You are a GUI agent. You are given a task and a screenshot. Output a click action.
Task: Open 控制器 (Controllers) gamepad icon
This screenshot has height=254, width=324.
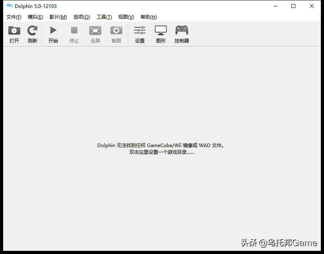click(x=181, y=30)
